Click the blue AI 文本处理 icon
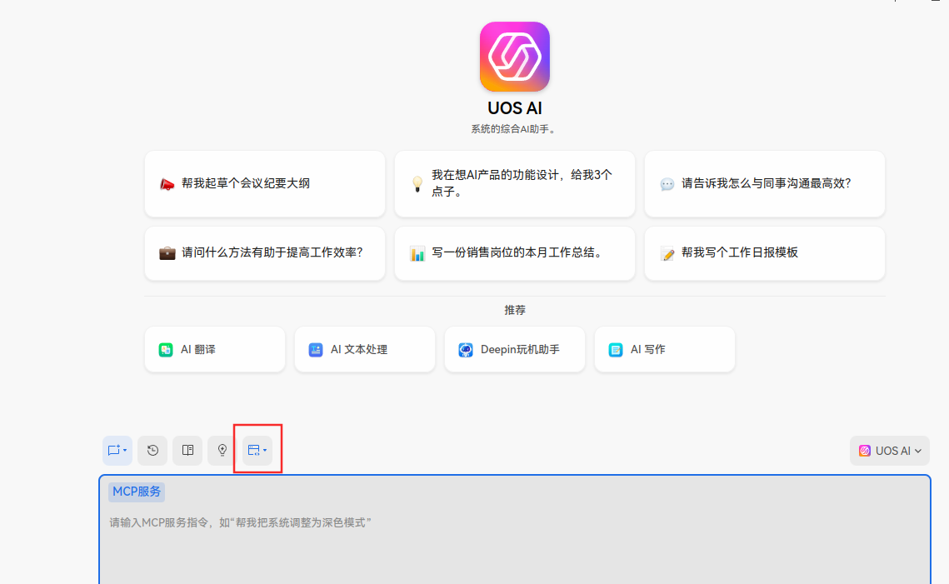The image size is (949, 584). 316,350
